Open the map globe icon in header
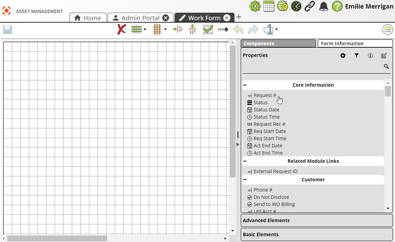The width and height of the screenshot is (395, 242). [282, 6]
